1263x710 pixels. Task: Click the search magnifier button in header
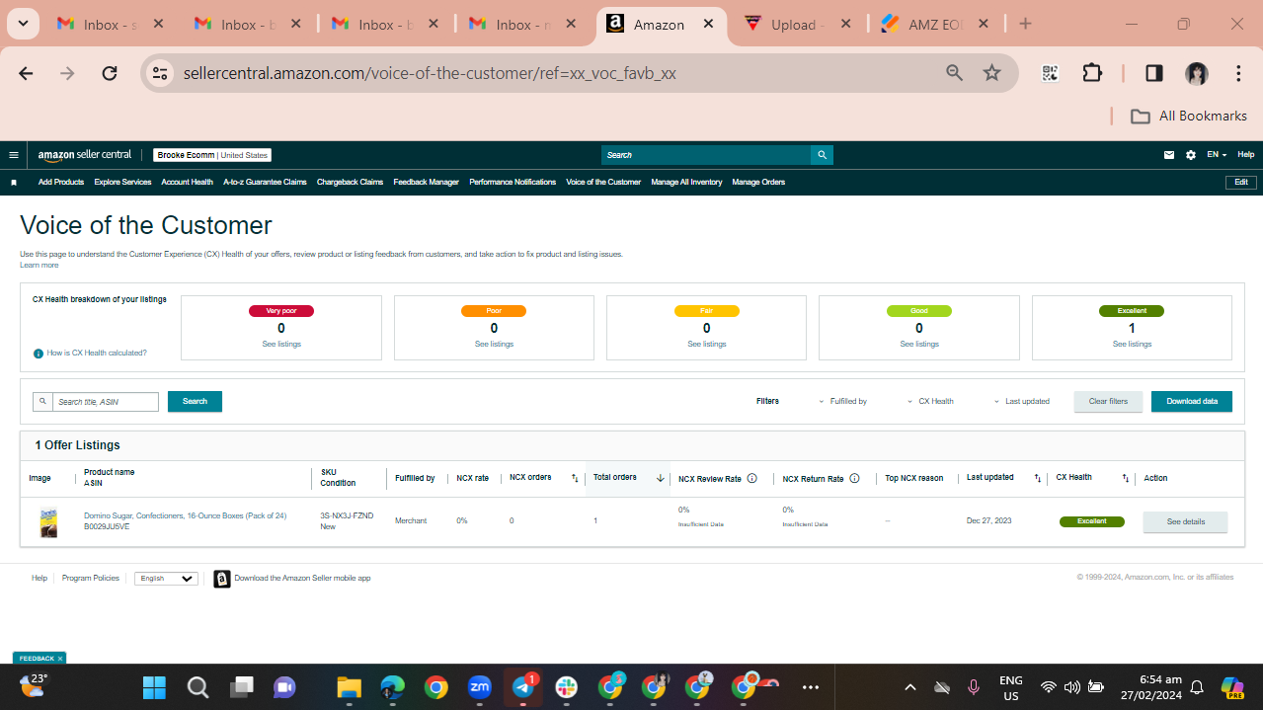pyautogui.click(x=822, y=155)
